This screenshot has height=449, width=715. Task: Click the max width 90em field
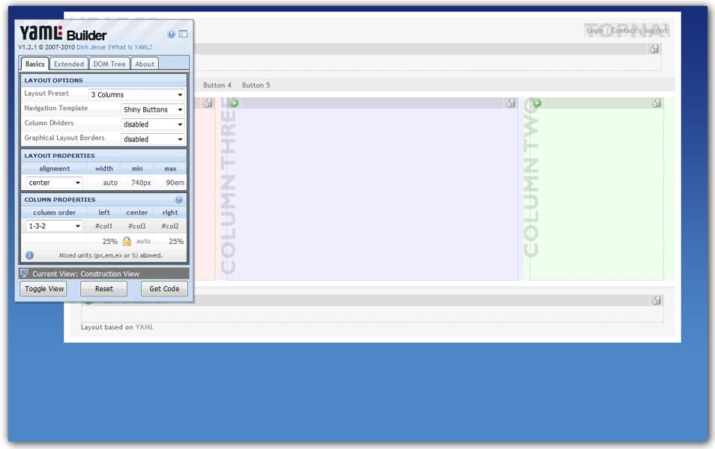pos(175,183)
